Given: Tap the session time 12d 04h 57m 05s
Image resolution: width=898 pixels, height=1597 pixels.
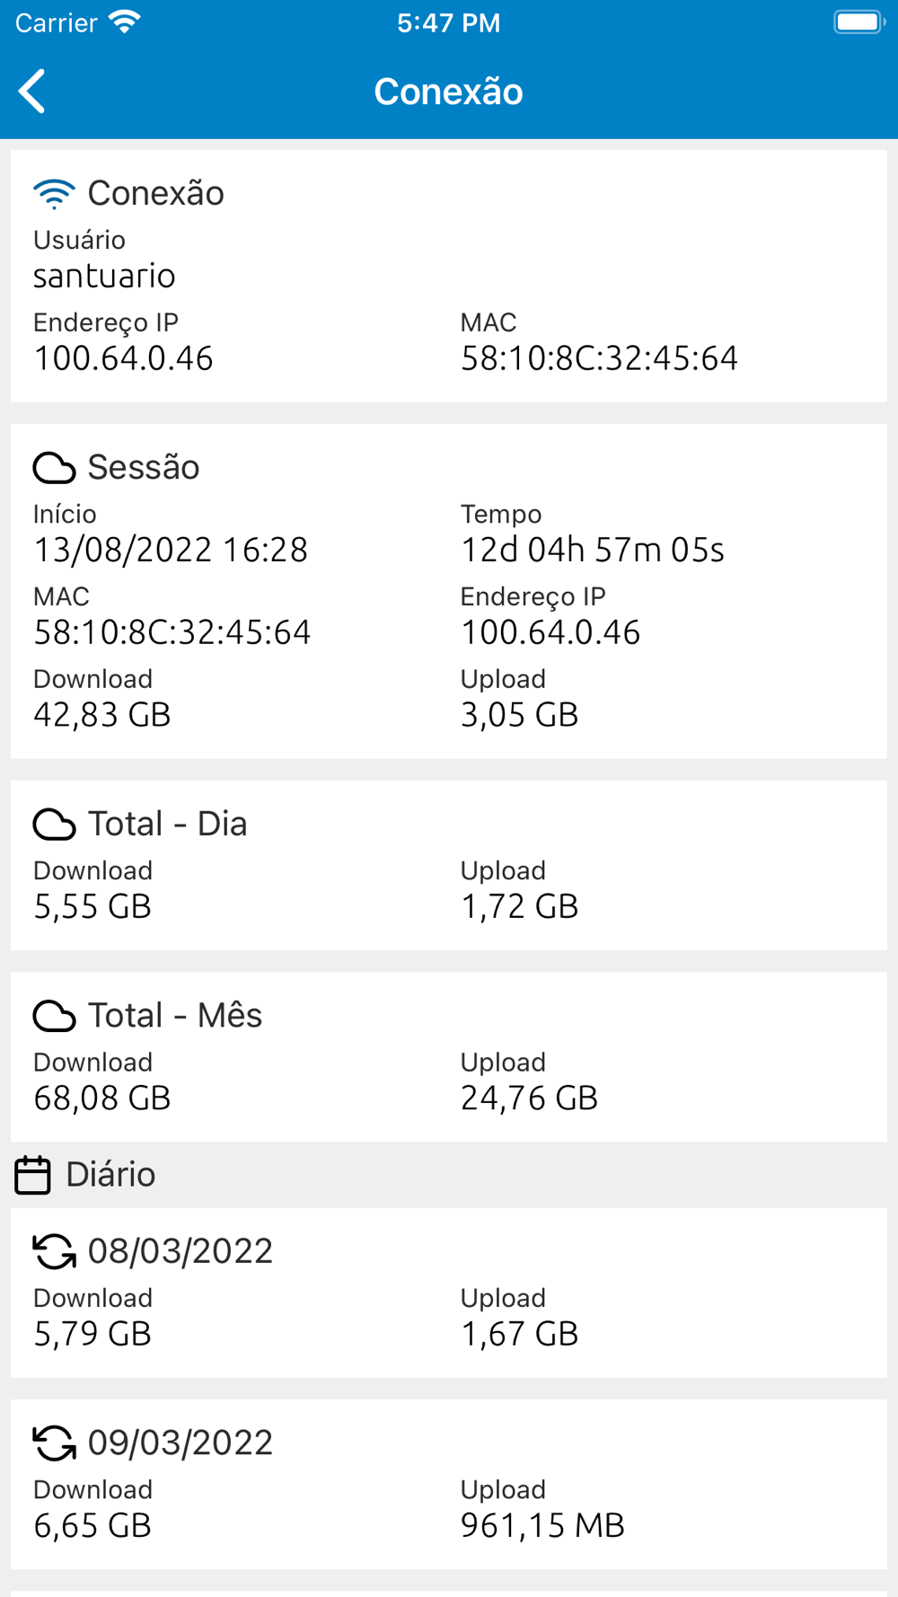Looking at the screenshot, I should 592,550.
